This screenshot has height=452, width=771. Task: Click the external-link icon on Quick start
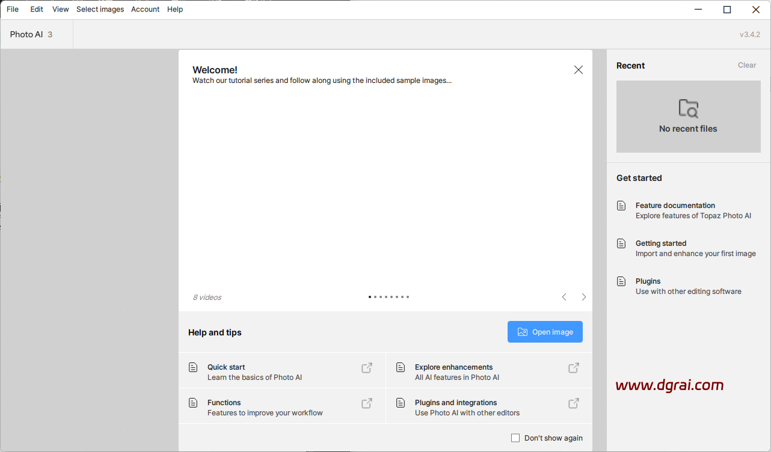367,368
